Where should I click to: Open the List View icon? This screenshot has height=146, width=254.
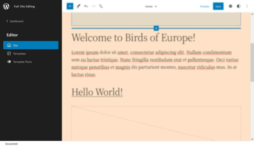pyautogui.click(x=101, y=6)
